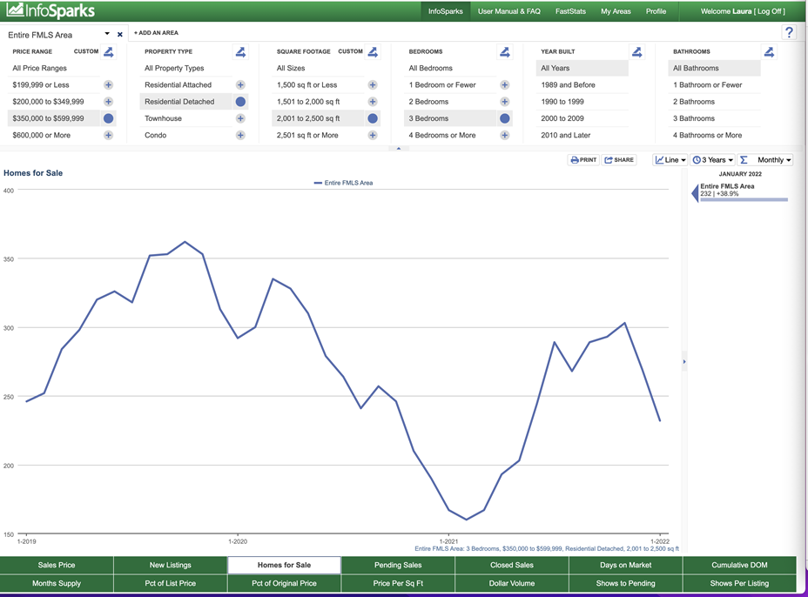The image size is (808, 597).
Task: Click the help question mark icon
Action: (789, 33)
